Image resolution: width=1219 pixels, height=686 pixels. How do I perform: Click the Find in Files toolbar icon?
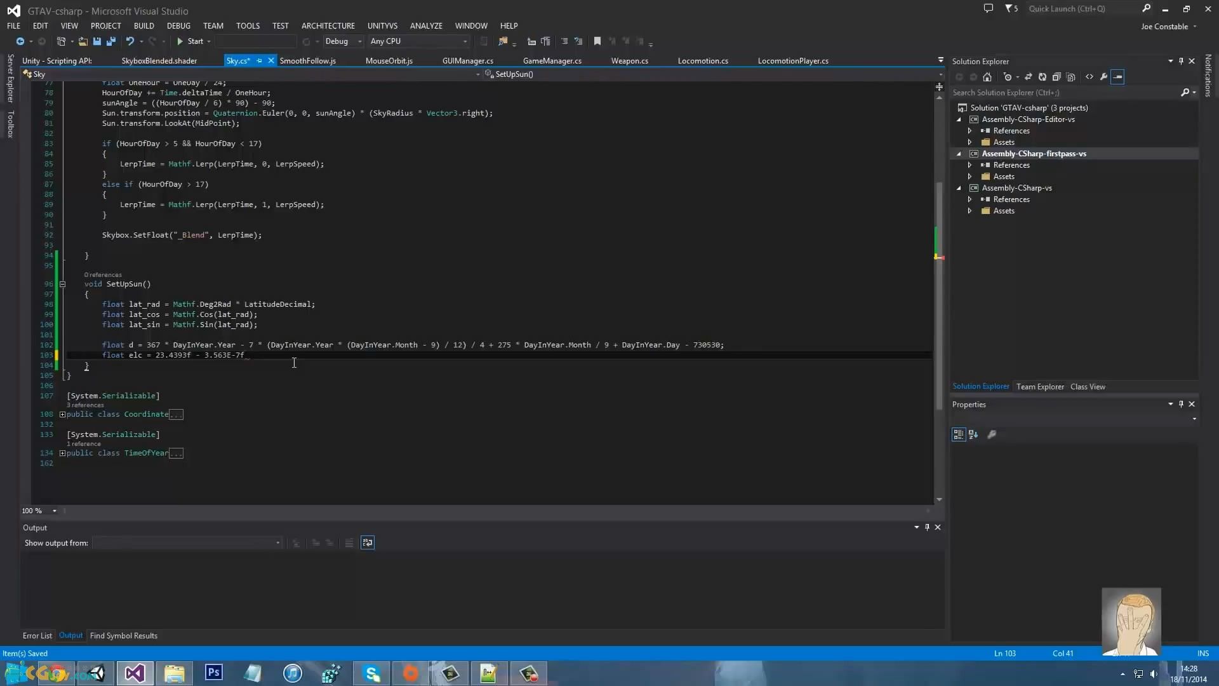(x=503, y=41)
